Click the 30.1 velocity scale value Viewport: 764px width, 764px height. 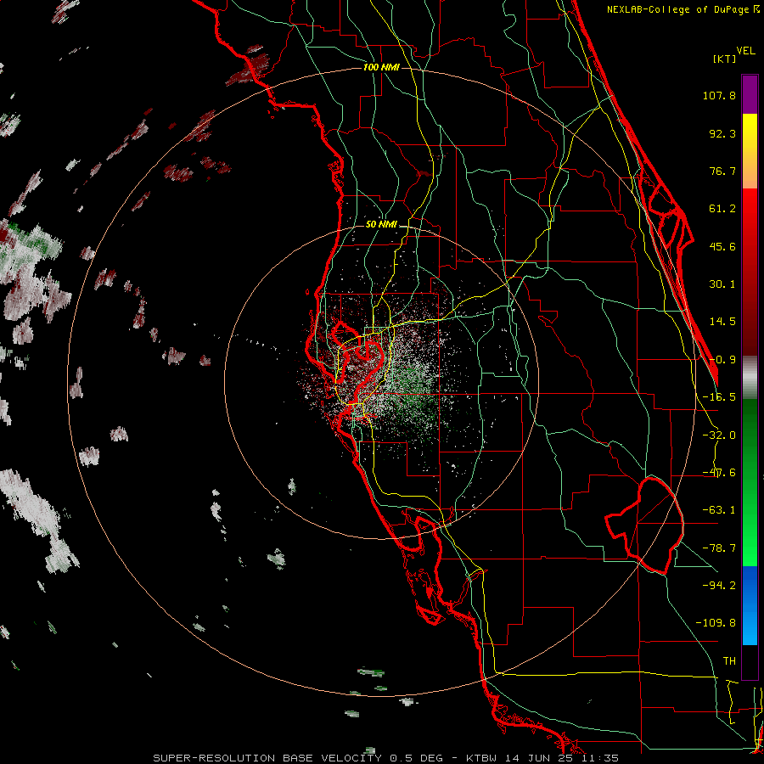coord(722,284)
